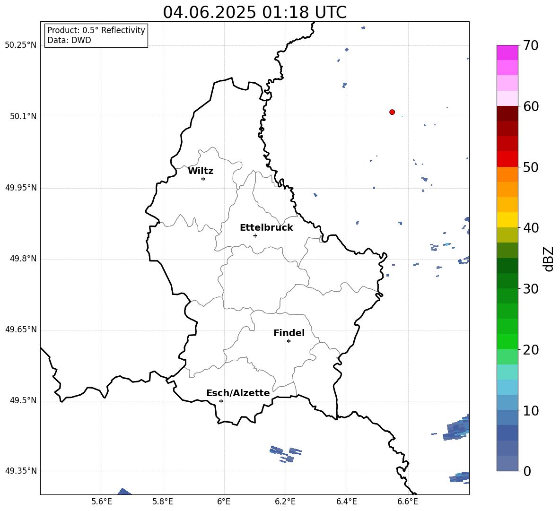Click the latitude label '50.25°N'
Screen dimensions: 560x511
coord(20,45)
